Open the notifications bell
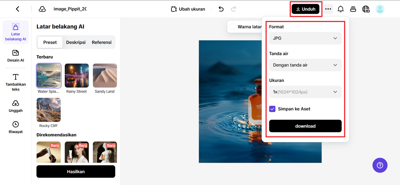Image resolution: width=400 pixels, height=185 pixels. click(340, 9)
